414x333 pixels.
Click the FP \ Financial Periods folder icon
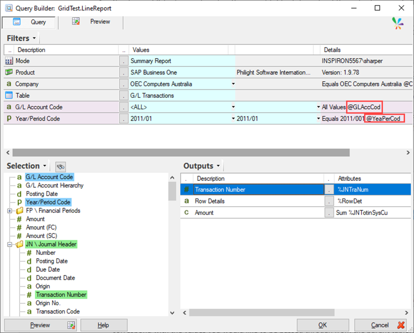(x=20, y=211)
